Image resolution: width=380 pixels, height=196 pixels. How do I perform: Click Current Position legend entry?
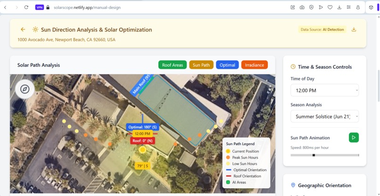pos(242,151)
